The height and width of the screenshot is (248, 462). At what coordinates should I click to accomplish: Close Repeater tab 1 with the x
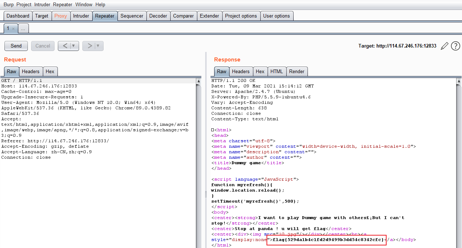click(x=14, y=29)
